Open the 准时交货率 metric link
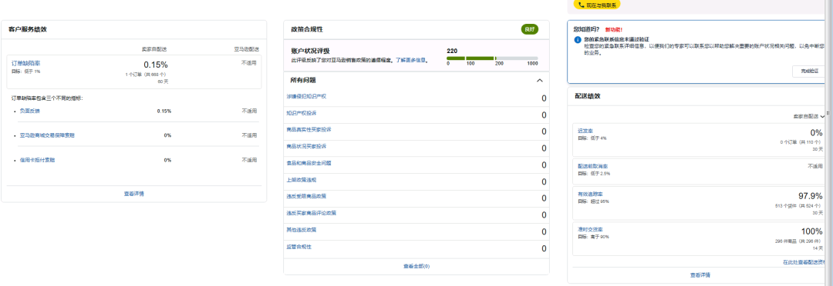The height and width of the screenshot is (286, 833). [590, 229]
